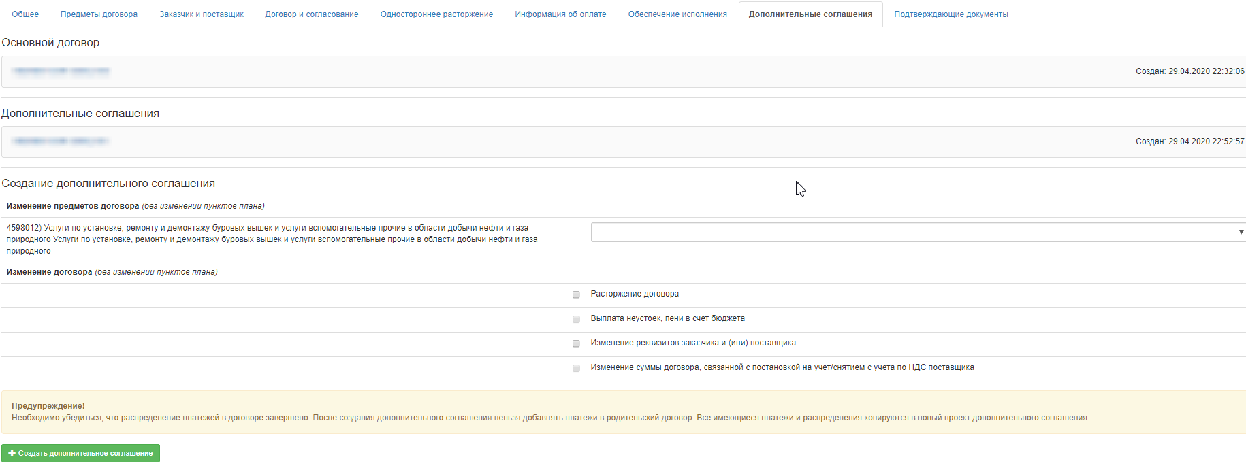Enable Выплата неустоек, пени checkbox

(576, 319)
